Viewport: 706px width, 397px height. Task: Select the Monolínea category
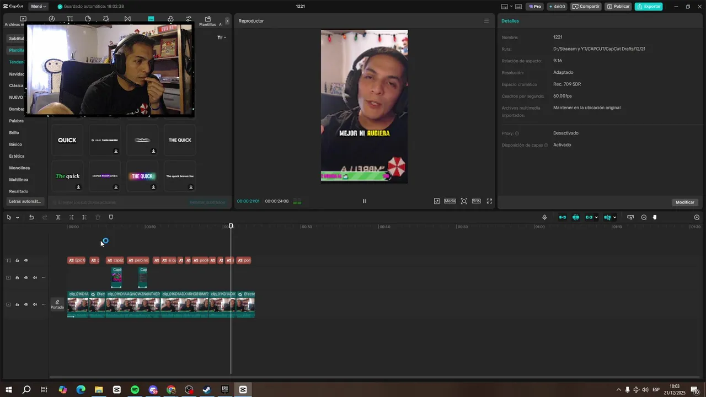click(19, 168)
